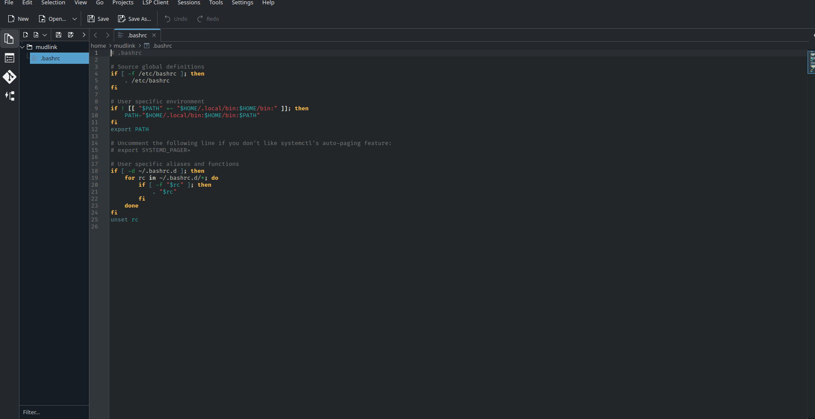Click line number 7 in the gutter
Viewport: 815px width, 419px height.
[x=96, y=95]
